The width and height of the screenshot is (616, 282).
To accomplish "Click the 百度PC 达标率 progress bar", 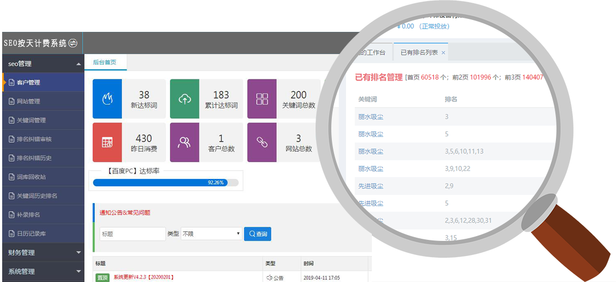I will tap(166, 183).
